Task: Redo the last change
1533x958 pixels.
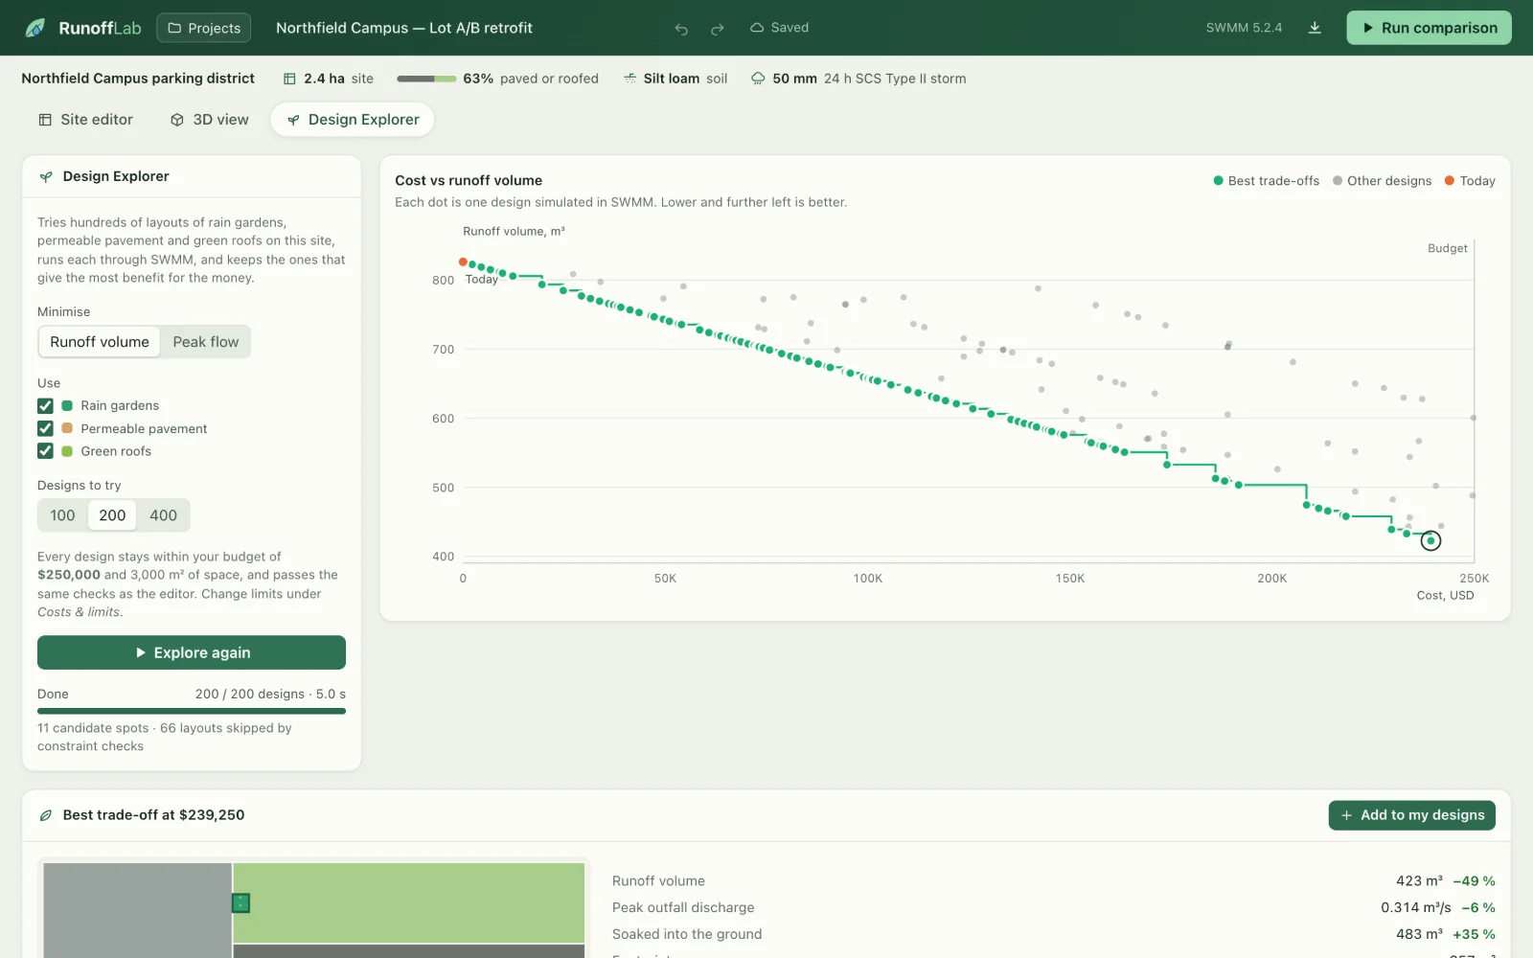Action: click(717, 29)
